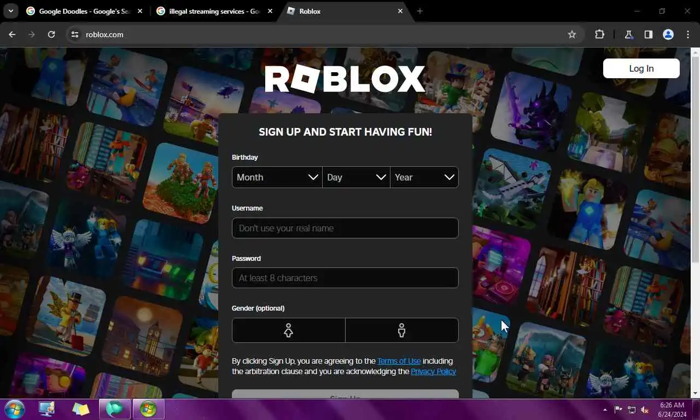Click the Password input field
The width and height of the screenshot is (700, 420).
(345, 278)
